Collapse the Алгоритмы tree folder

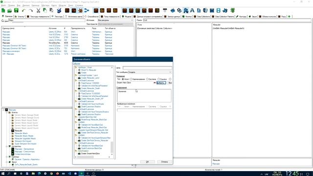click(x=6, y=147)
